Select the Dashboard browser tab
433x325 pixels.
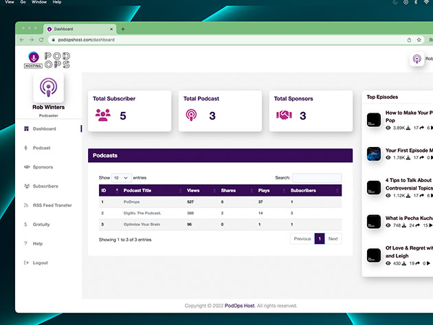77,29
